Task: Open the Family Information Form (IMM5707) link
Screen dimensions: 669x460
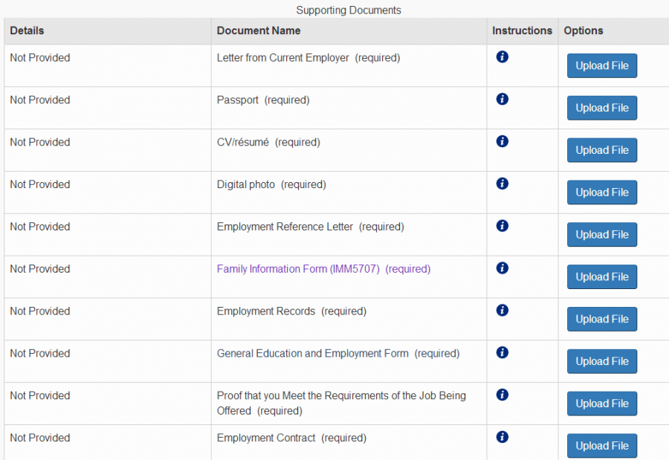Action: 298,269
